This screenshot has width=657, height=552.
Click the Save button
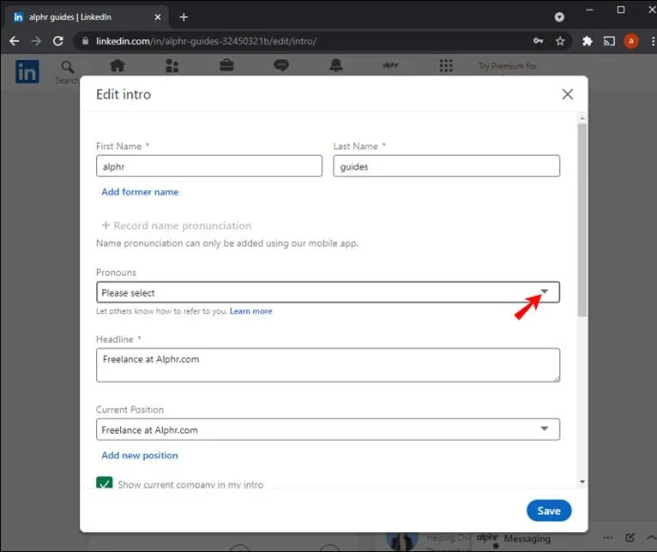click(548, 510)
